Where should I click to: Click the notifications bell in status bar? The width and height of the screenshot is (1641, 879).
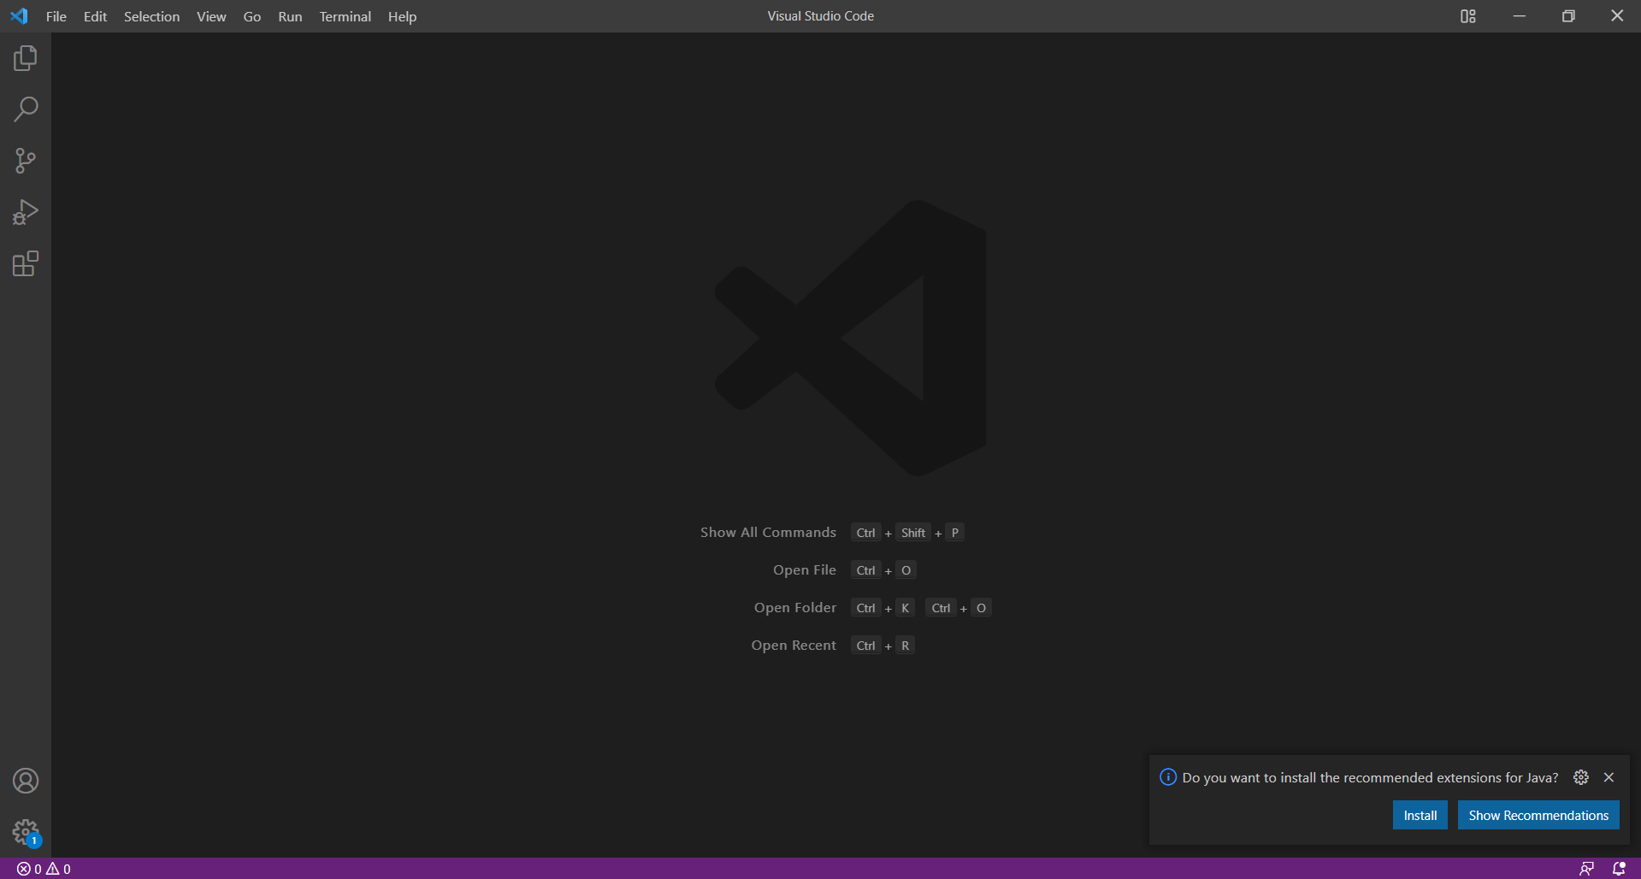[1618, 869]
